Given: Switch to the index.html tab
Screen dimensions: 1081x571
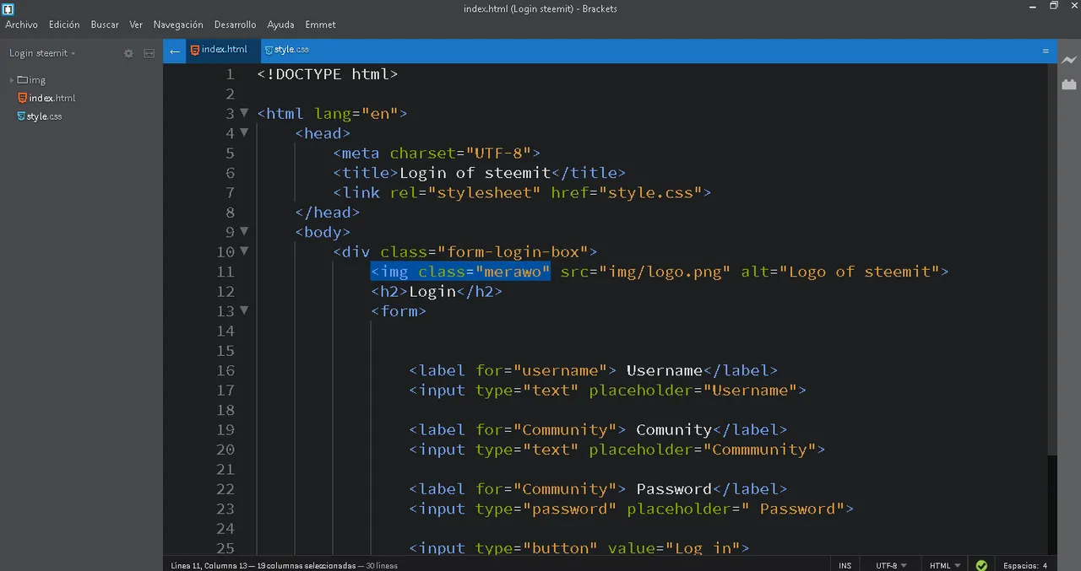Looking at the screenshot, I should pos(223,50).
